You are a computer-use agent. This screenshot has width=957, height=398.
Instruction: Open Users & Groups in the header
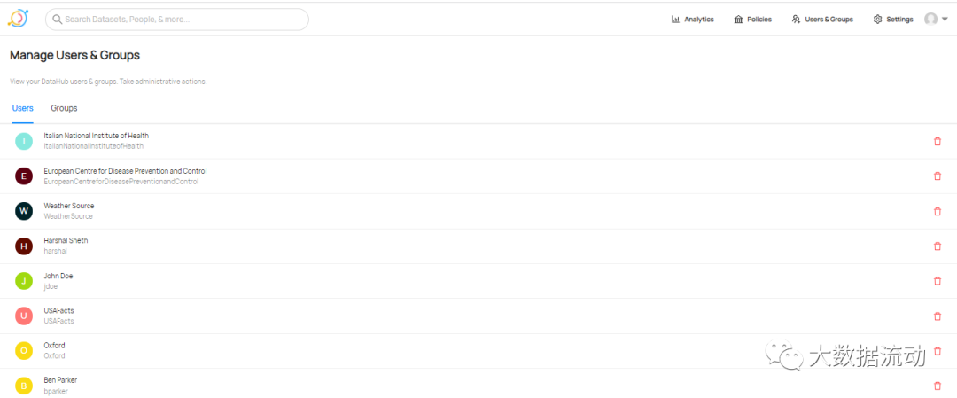(822, 19)
